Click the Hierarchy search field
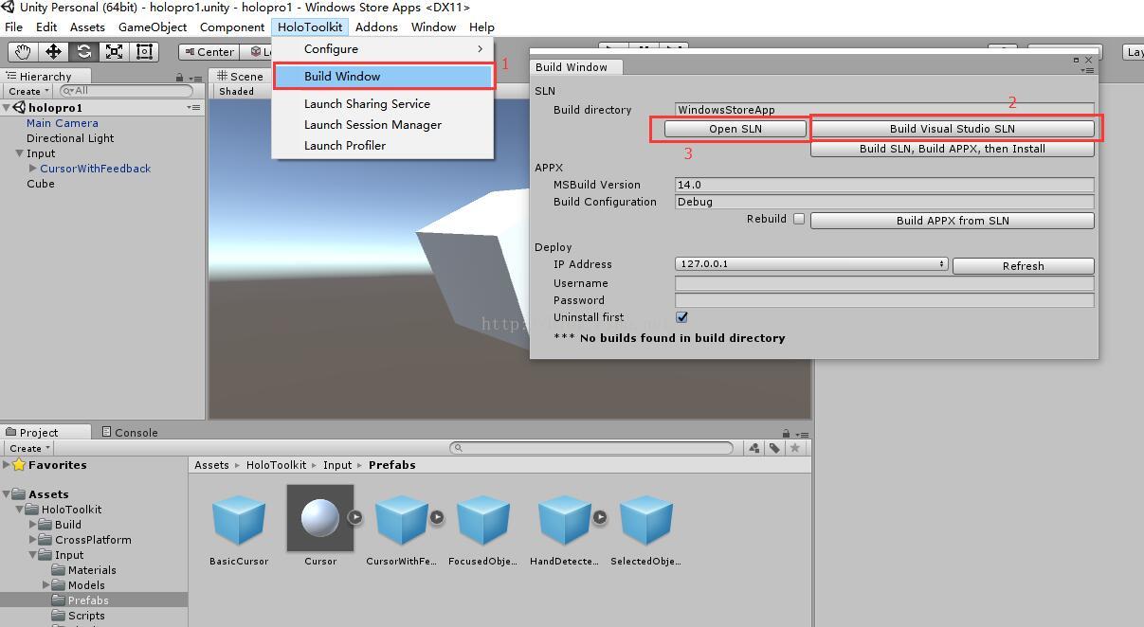1144x627 pixels. [x=126, y=91]
